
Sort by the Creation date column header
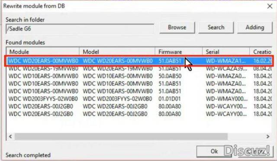[261, 52]
